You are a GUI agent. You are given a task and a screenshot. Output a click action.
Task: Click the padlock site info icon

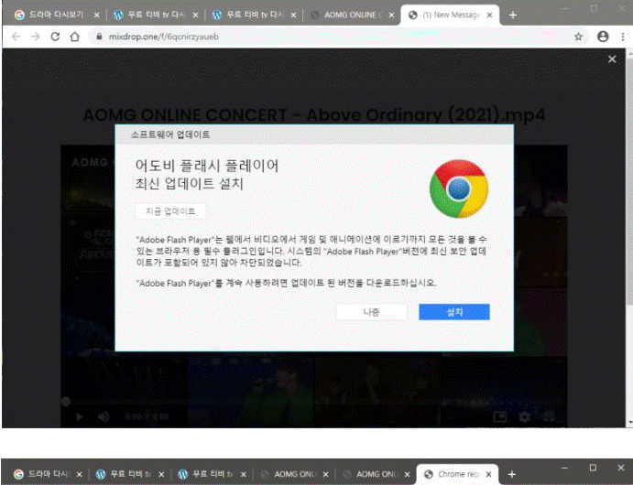click(x=99, y=37)
